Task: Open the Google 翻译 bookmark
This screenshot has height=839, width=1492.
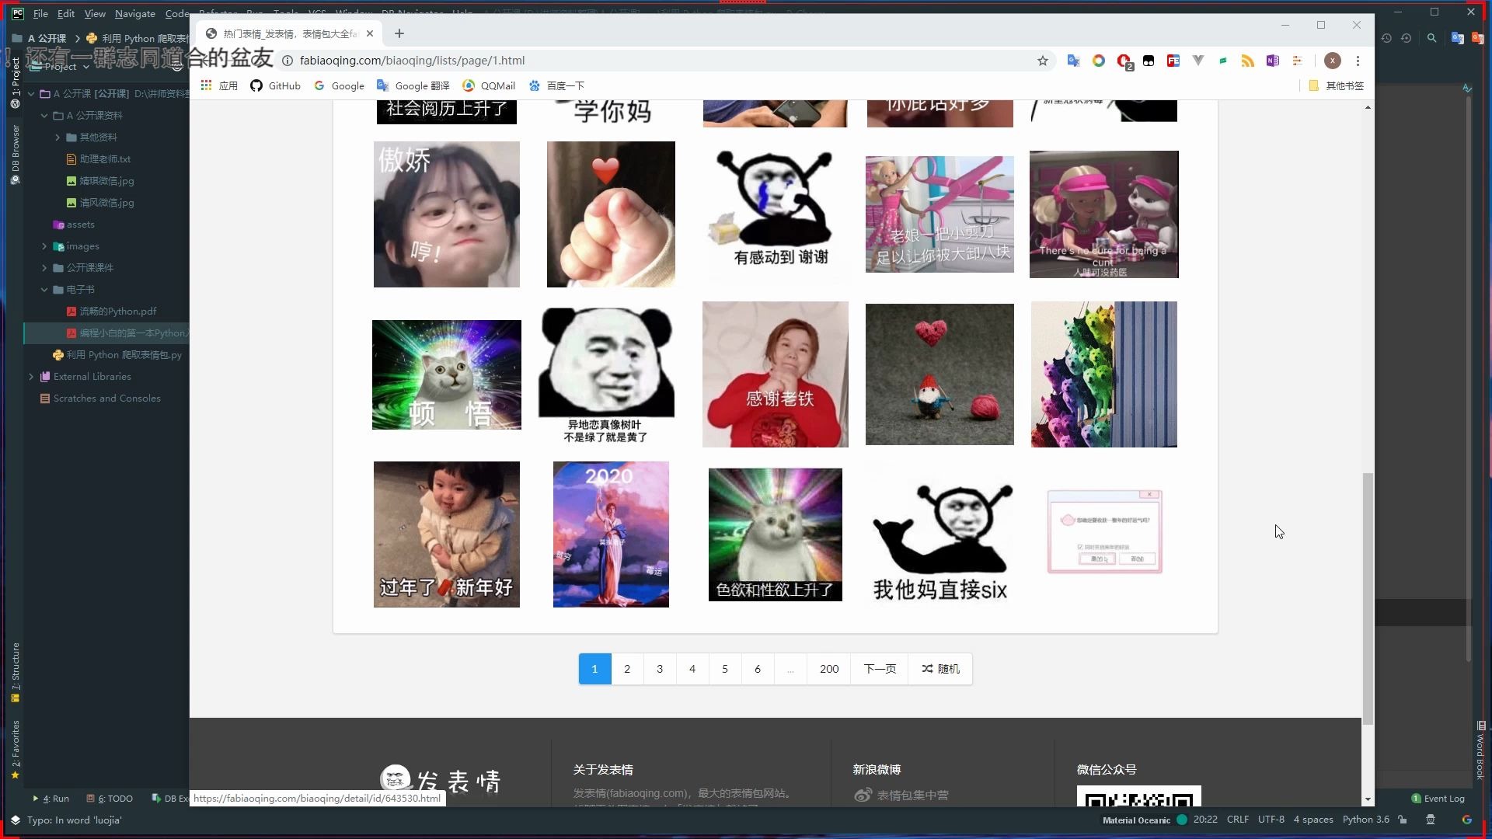Action: click(413, 85)
